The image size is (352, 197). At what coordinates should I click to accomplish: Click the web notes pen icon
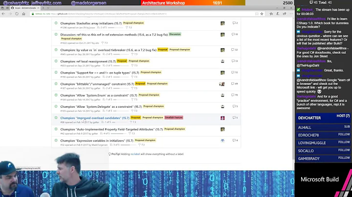278,14
